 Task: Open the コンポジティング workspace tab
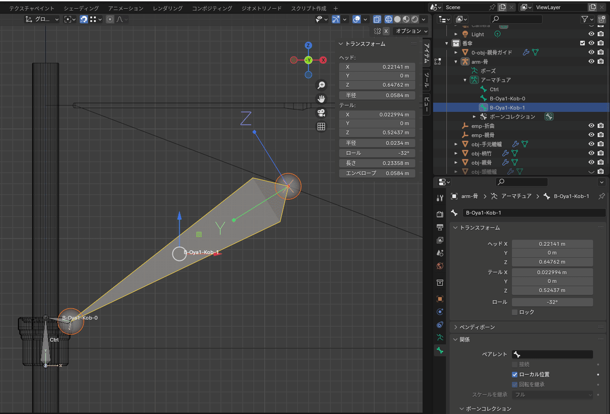(212, 9)
